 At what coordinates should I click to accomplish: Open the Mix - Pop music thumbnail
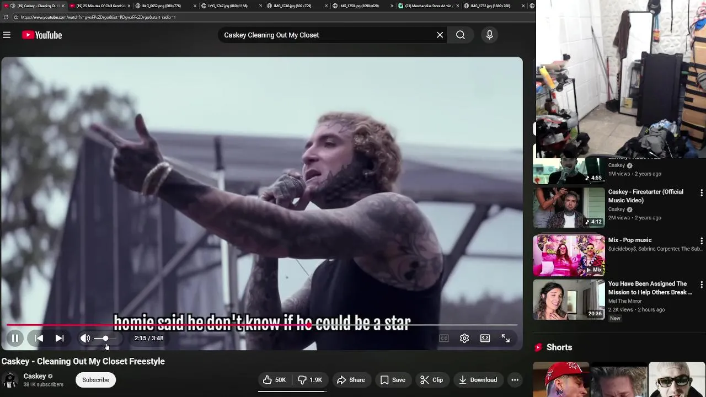(569, 256)
